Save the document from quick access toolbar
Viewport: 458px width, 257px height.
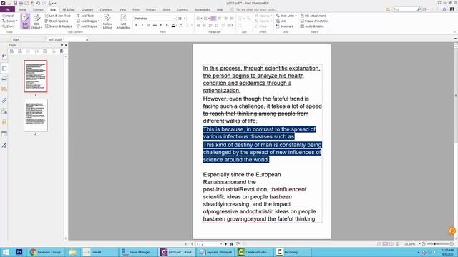(x=15, y=3)
